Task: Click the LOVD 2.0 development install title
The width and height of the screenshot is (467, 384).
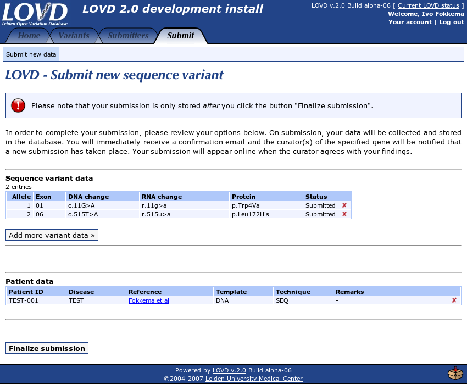Action: [173, 9]
